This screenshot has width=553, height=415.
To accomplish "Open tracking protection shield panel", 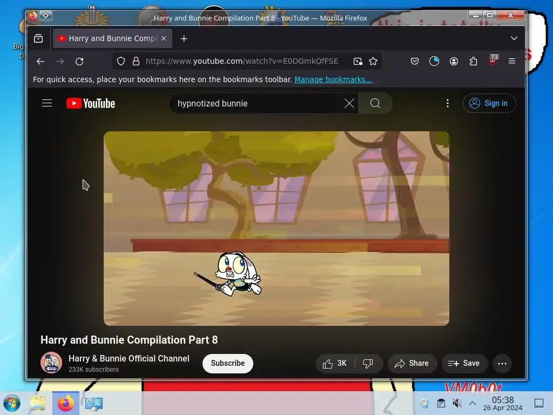I will [x=121, y=62].
